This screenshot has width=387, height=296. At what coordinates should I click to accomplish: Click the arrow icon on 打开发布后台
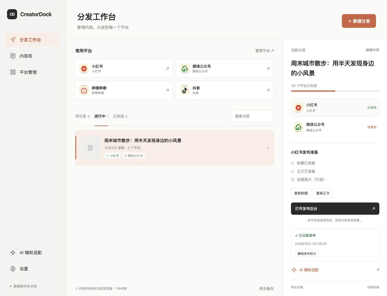pos(374,208)
